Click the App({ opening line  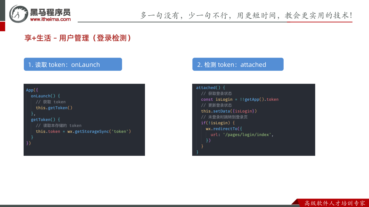click(x=32, y=90)
